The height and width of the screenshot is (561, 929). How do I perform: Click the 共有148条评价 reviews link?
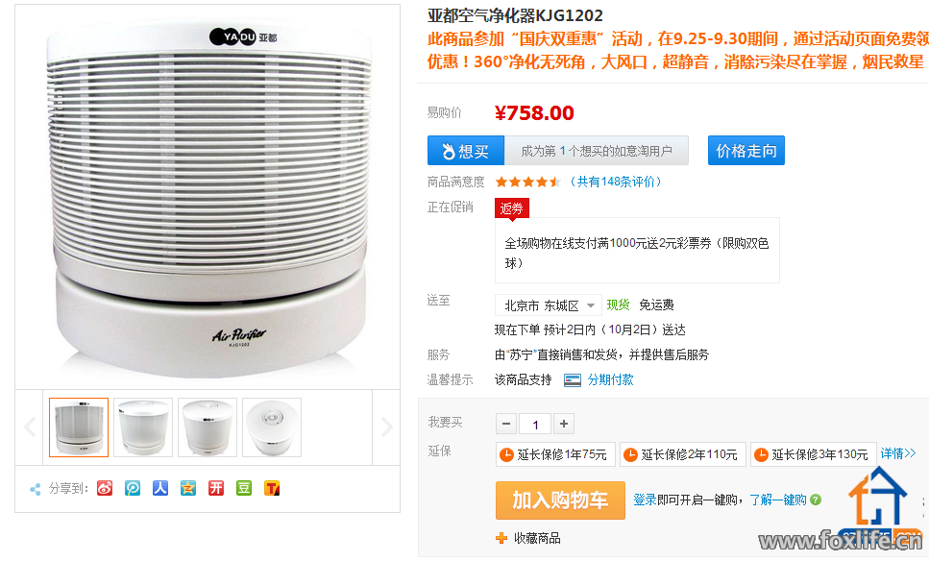(617, 182)
